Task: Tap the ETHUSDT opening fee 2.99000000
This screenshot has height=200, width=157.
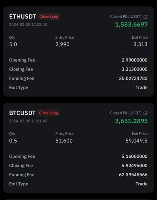Action: 134,60
